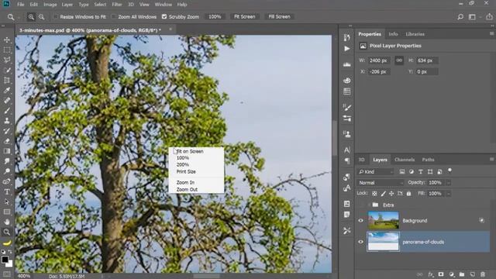Click the width W value field
Screen dimensions: 496x279
pyautogui.click(x=378, y=60)
